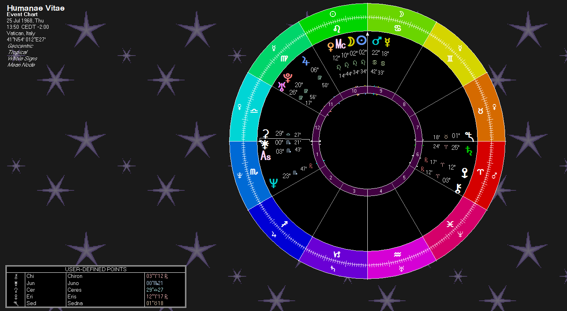Select the Virgo sign glyph on the green segment
The image size is (567, 311).
[284, 59]
